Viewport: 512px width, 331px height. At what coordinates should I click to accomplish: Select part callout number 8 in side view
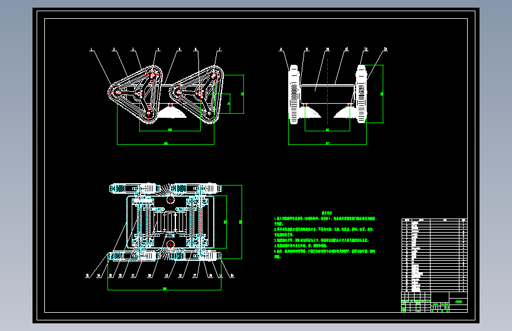[x=281, y=49]
